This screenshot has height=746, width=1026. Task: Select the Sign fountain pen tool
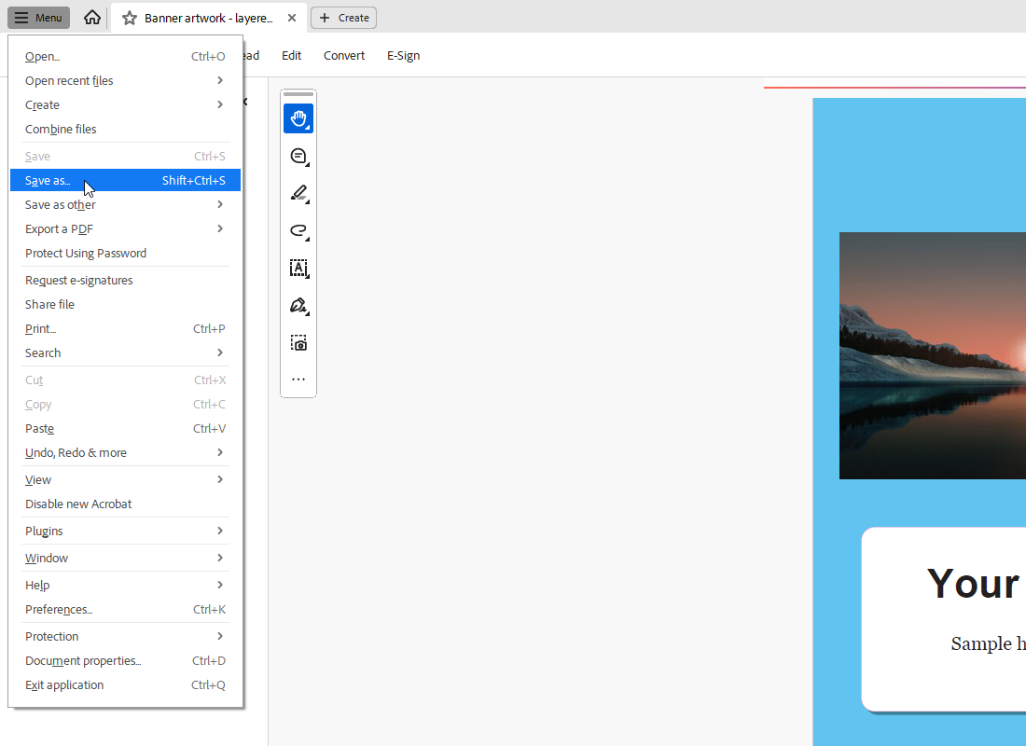(x=298, y=306)
